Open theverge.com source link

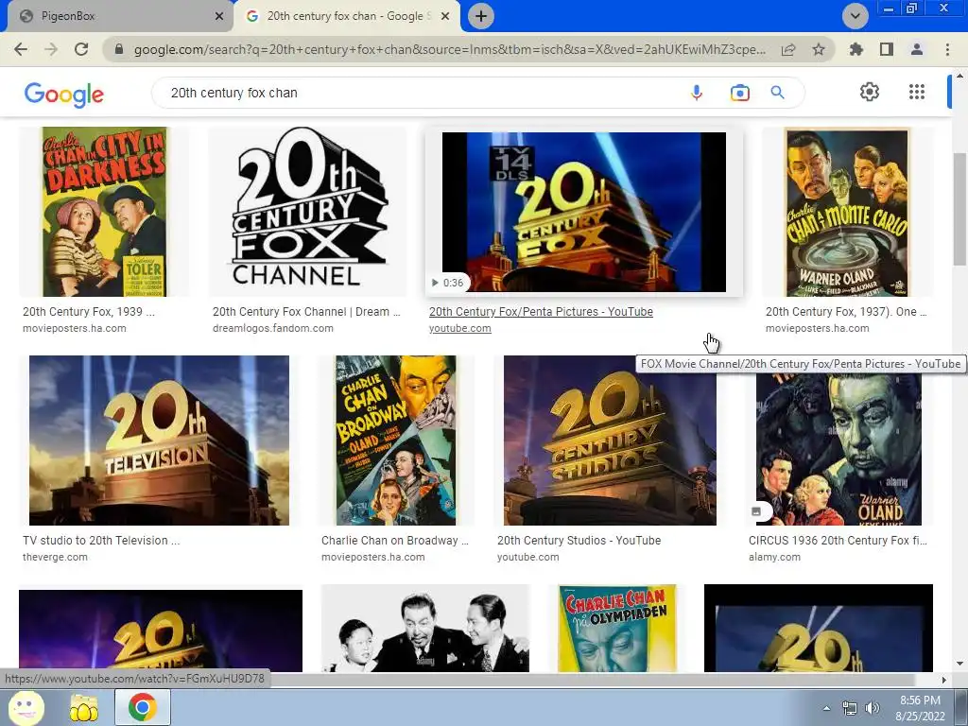[x=55, y=557]
